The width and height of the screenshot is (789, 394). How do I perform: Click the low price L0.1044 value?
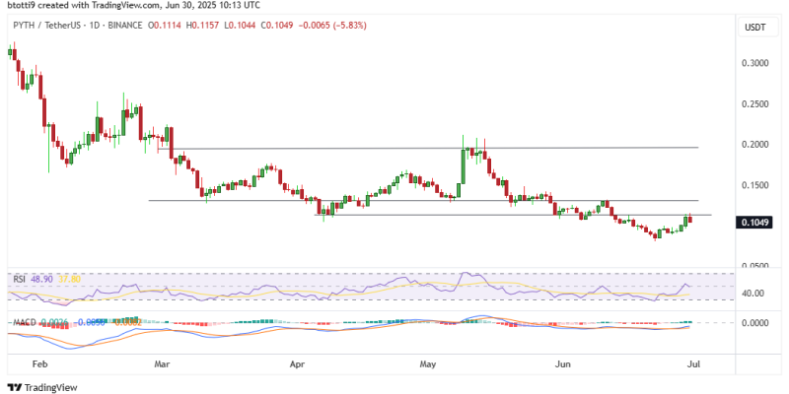pos(240,26)
